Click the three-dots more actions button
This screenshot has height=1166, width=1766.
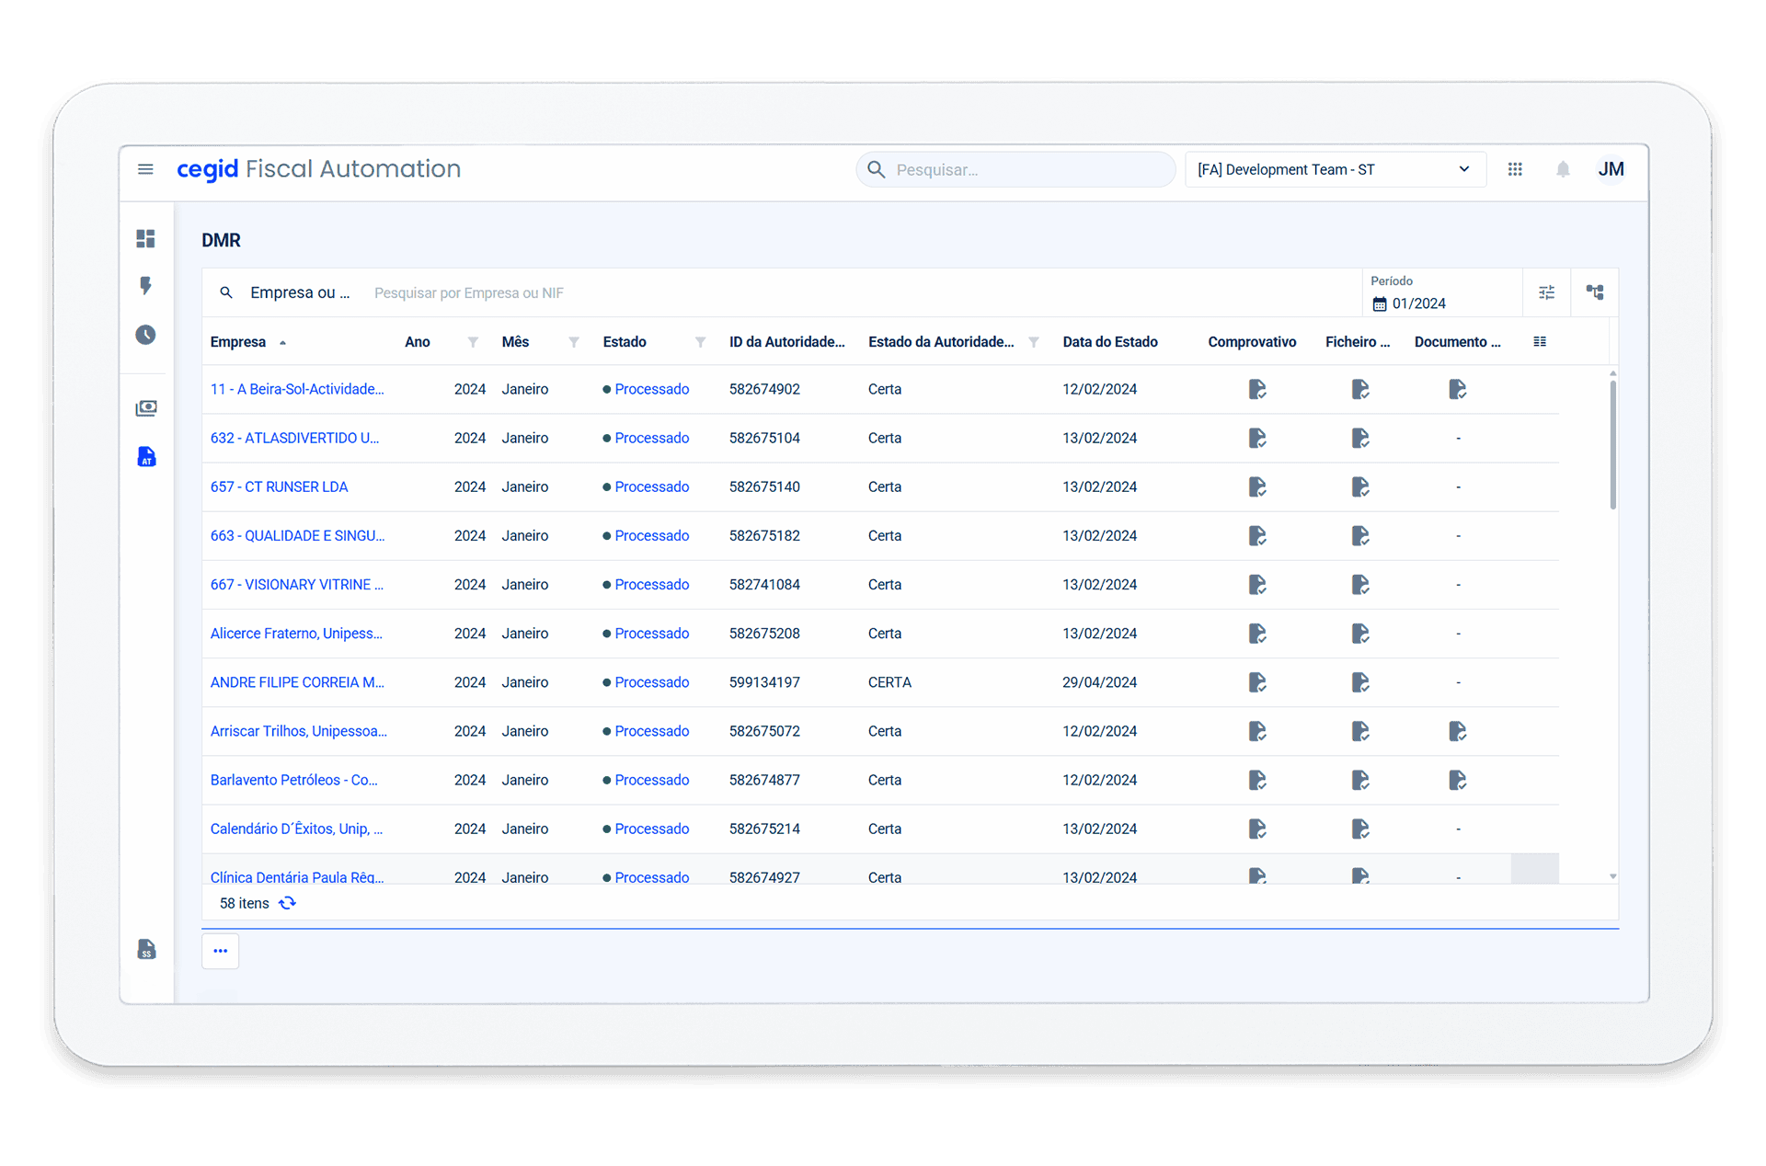(221, 951)
